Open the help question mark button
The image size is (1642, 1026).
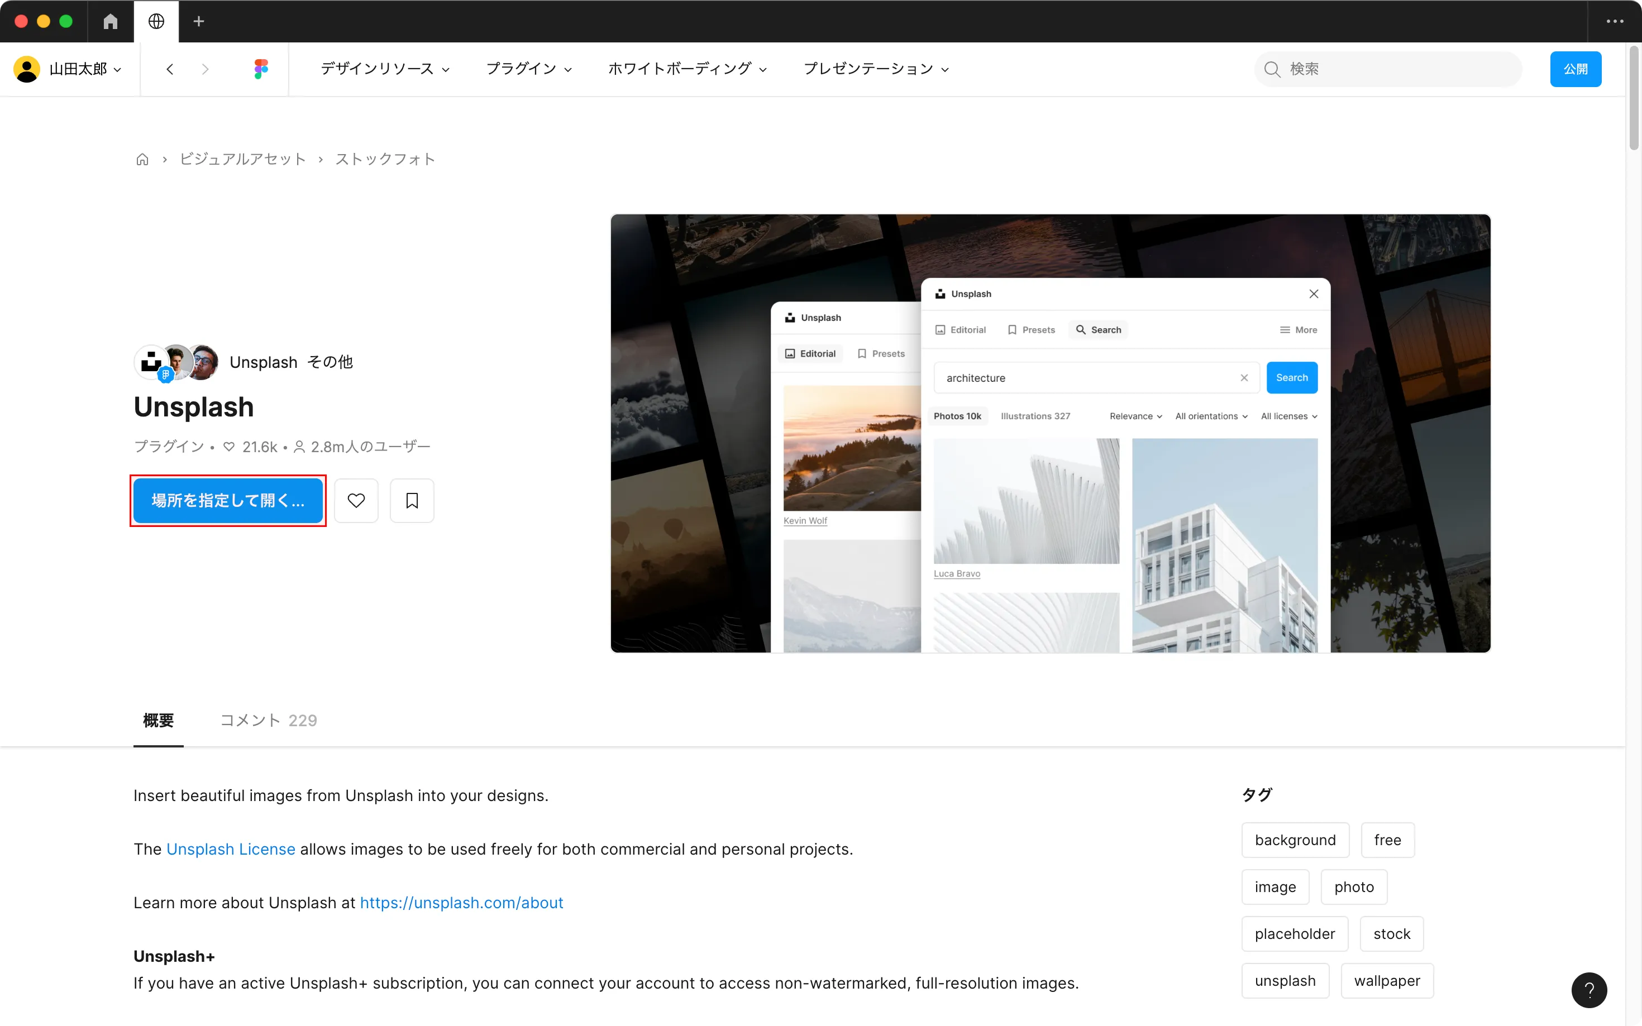pos(1588,990)
